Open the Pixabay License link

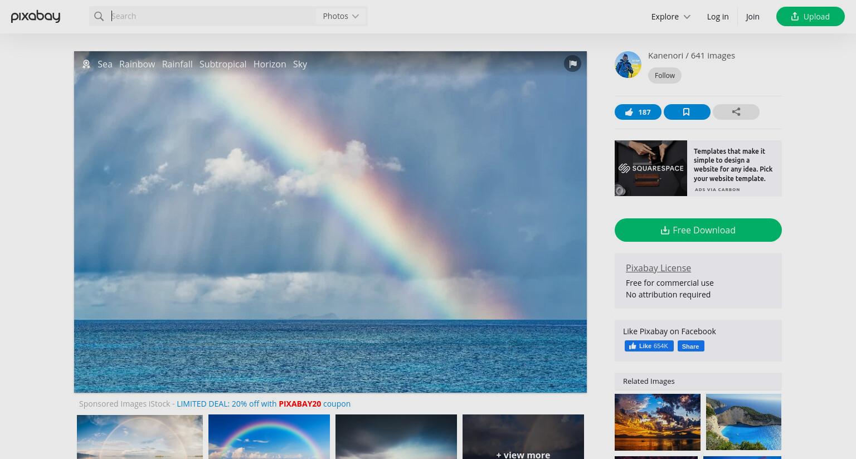(658, 268)
